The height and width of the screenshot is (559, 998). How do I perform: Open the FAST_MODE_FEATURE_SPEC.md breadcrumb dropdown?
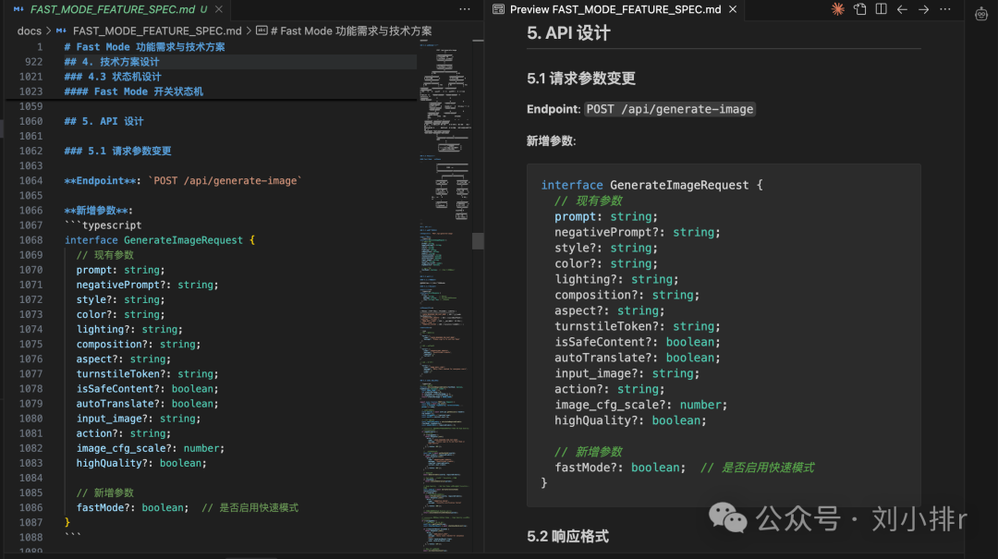157,30
